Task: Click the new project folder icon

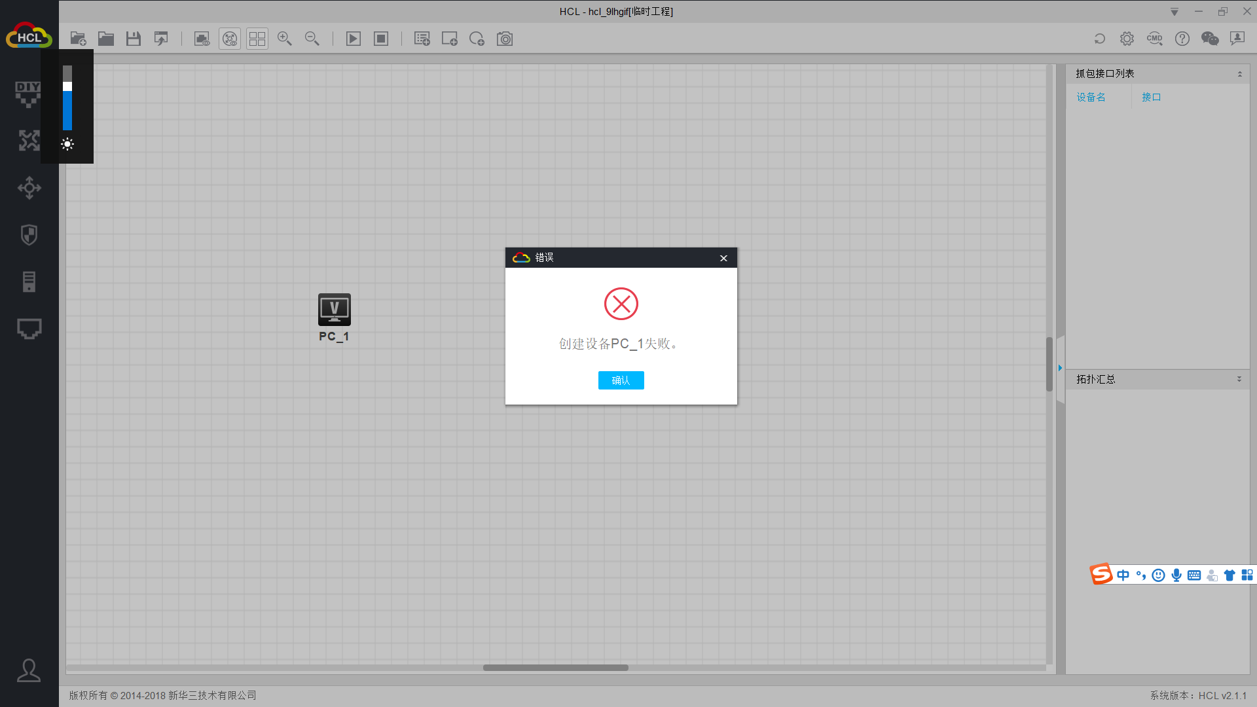Action: point(79,39)
